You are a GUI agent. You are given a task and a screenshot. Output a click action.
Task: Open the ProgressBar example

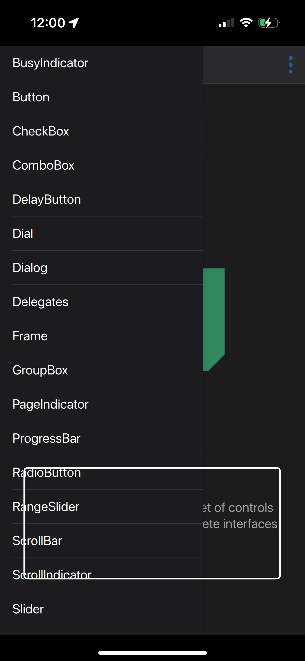point(102,438)
